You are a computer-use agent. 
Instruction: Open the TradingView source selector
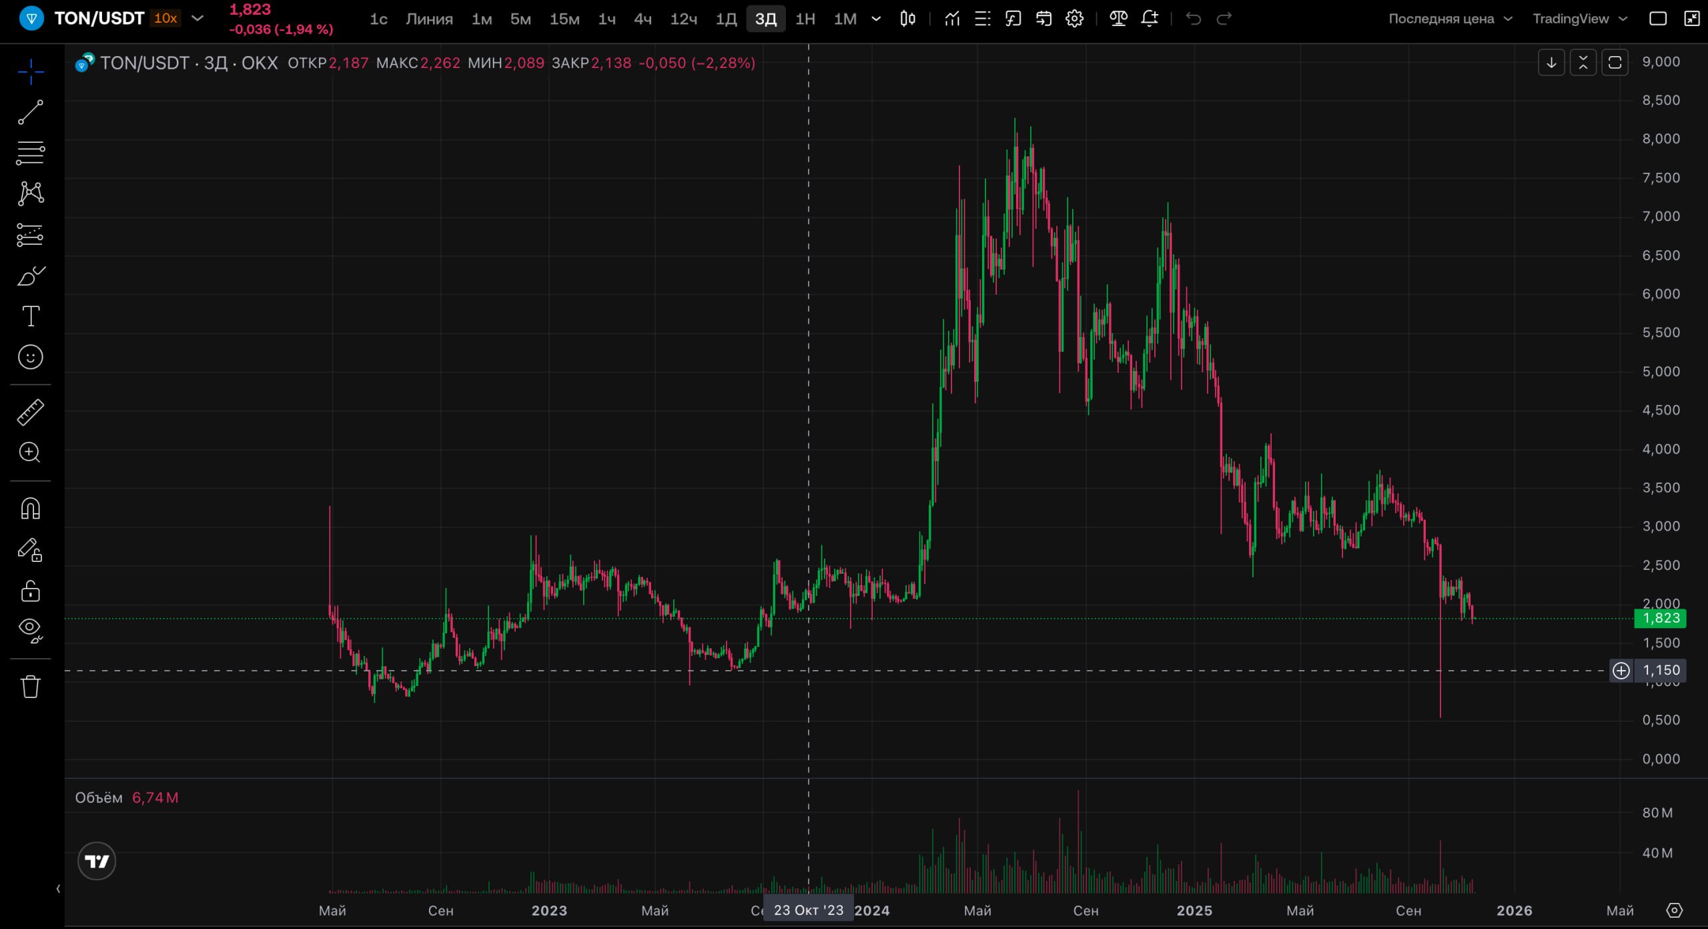tap(1579, 19)
